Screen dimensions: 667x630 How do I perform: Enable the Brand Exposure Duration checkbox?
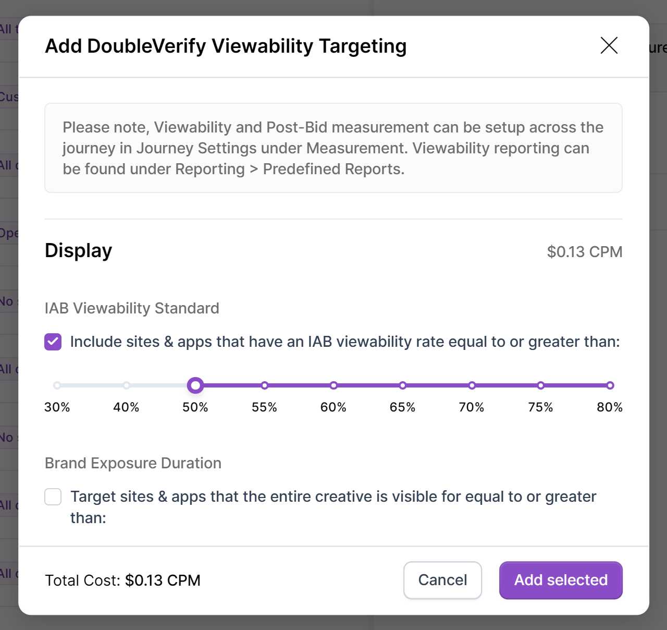53,497
